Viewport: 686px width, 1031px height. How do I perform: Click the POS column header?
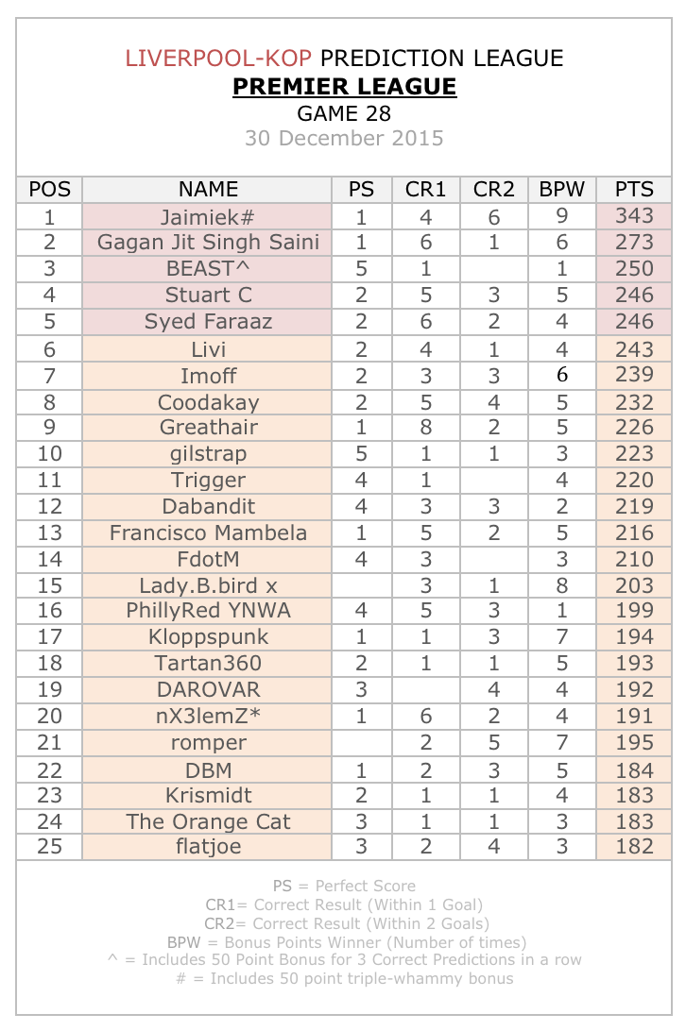(x=49, y=189)
